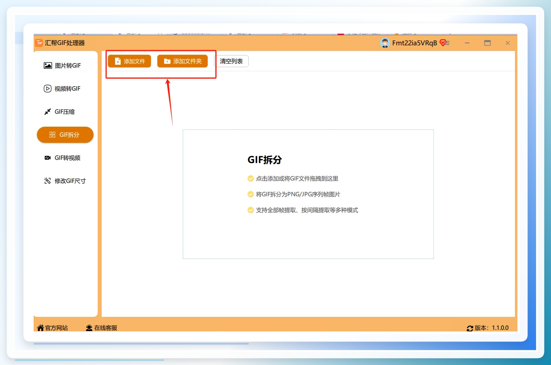Maximize the 汇帮GIF处理器 window
The height and width of the screenshot is (365, 551).
pyautogui.click(x=487, y=43)
